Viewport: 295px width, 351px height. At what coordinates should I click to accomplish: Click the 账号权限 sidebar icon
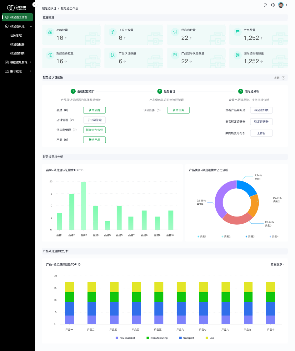(7, 71)
